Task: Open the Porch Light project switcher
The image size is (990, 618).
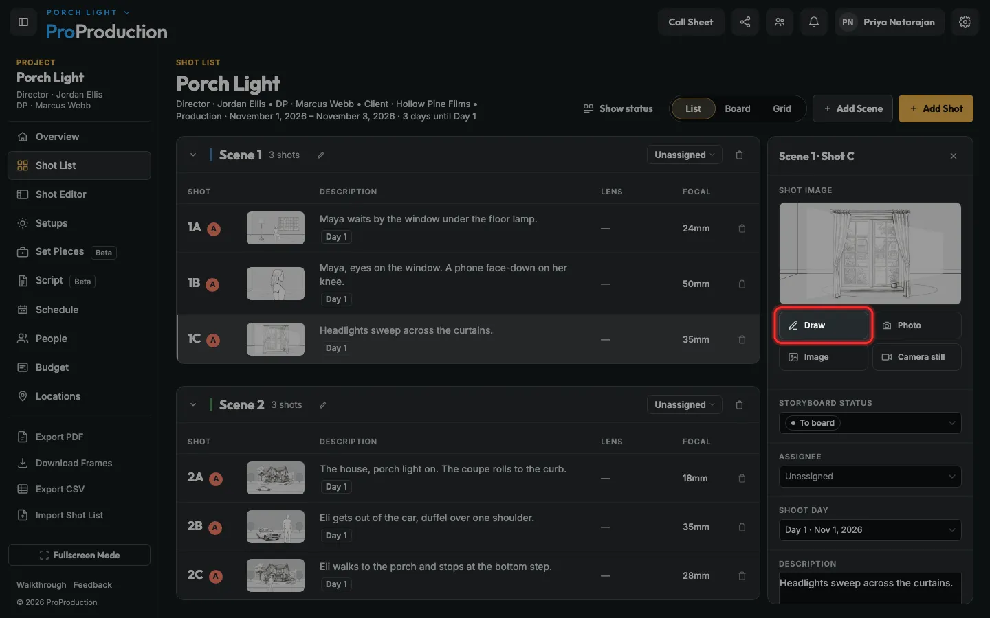Action: [88, 12]
